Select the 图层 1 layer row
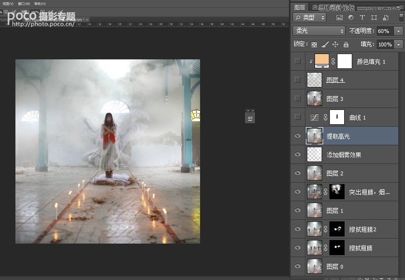 pyautogui.click(x=344, y=210)
